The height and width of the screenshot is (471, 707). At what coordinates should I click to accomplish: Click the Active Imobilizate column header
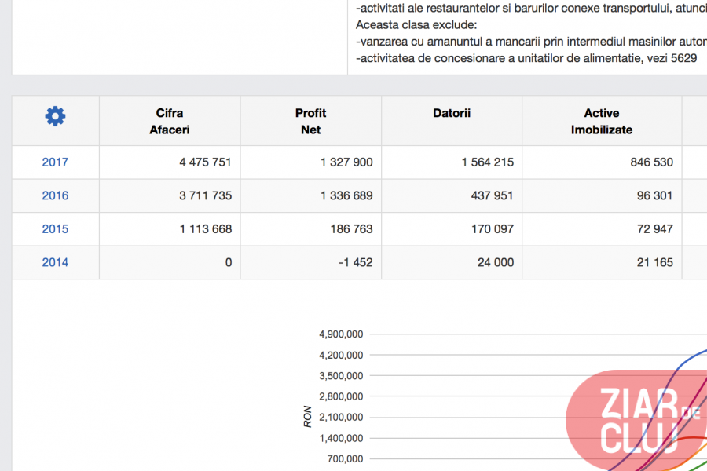pyautogui.click(x=601, y=121)
